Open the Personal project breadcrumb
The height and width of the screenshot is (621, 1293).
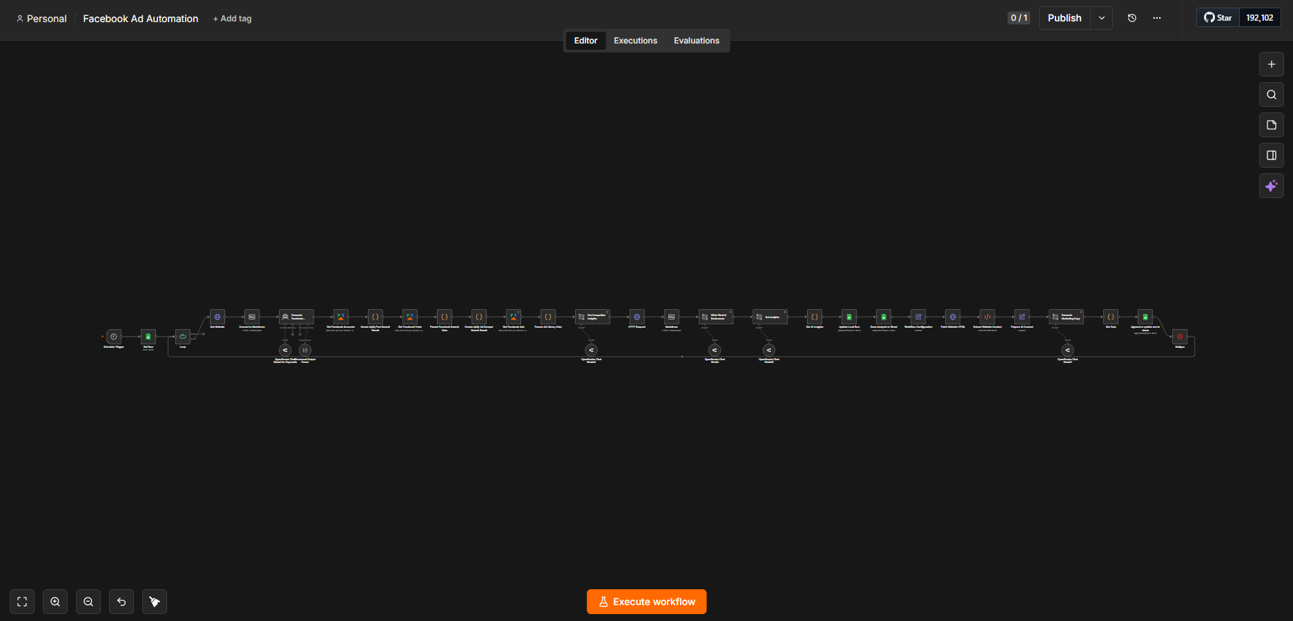click(x=41, y=19)
